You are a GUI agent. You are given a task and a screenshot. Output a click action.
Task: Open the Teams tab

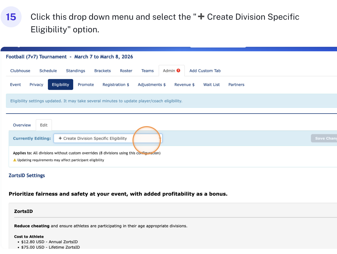click(x=147, y=71)
